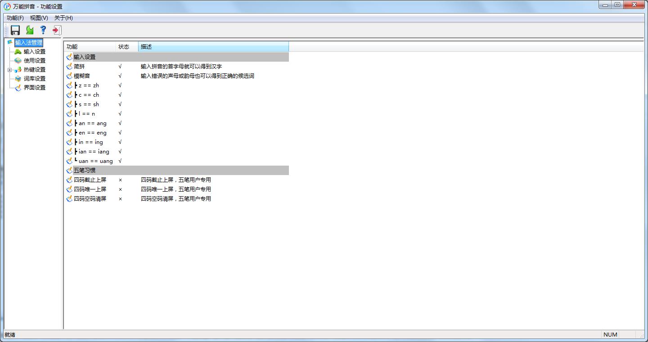Image resolution: width=648 pixels, height=342 pixels.
Task: Open help with the blue question mark icon
Action: coord(43,30)
